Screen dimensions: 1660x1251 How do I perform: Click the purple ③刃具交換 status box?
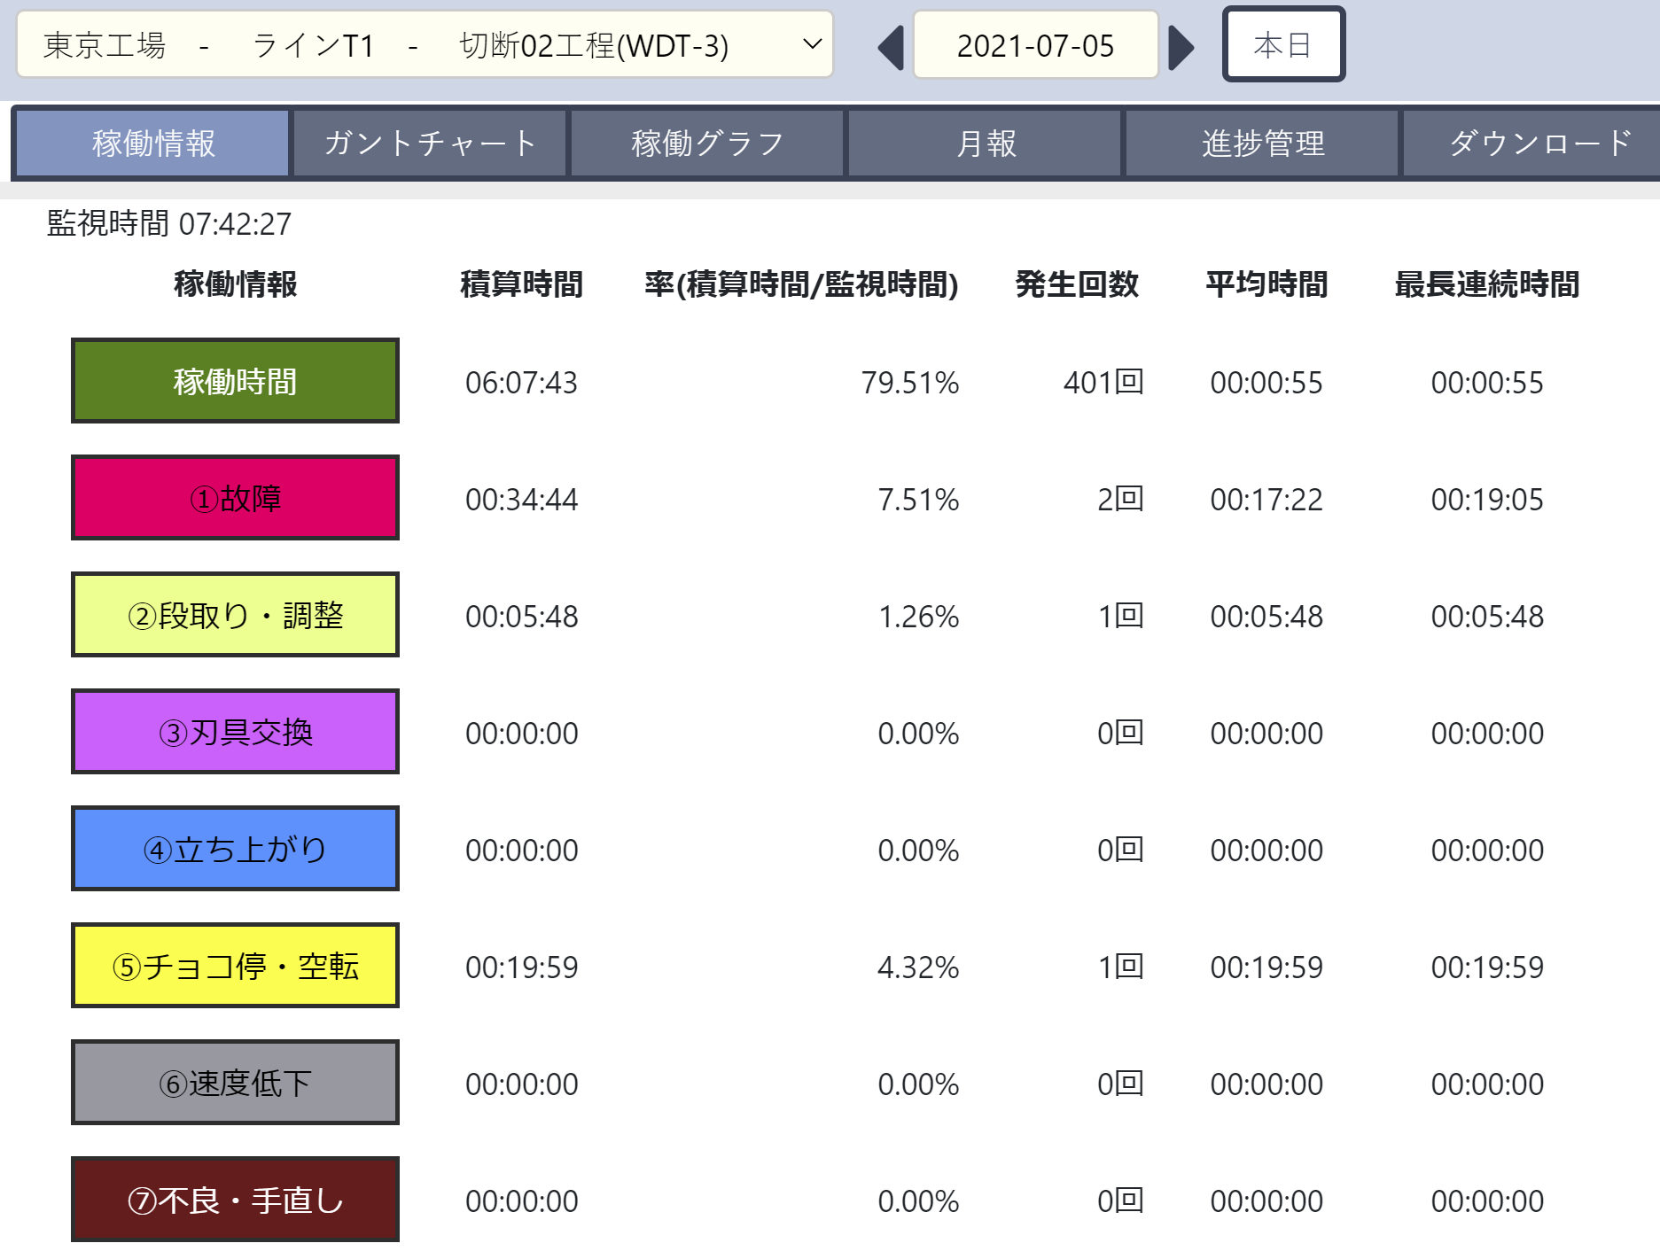(234, 732)
